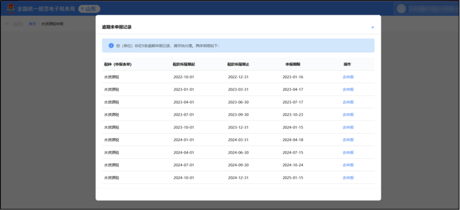Select end date 2022-12-31 cell
Viewport: 460px width, 210px height.
point(238,77)
